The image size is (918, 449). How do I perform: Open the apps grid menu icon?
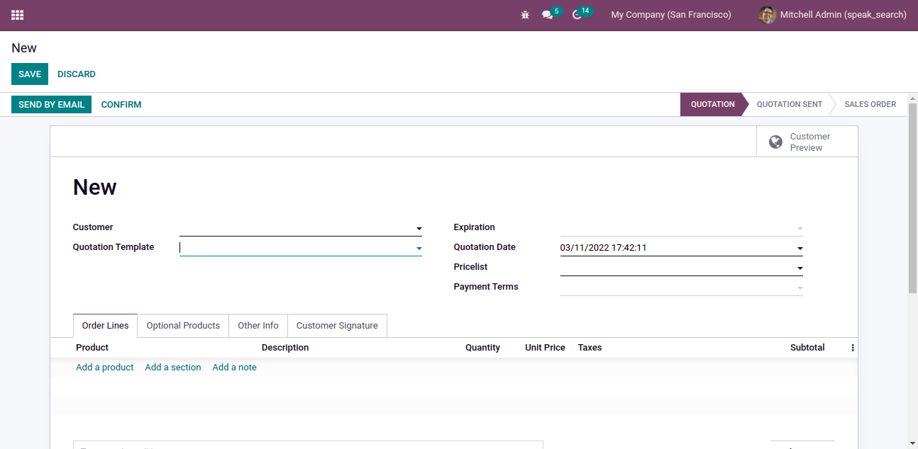pos(17,15)
